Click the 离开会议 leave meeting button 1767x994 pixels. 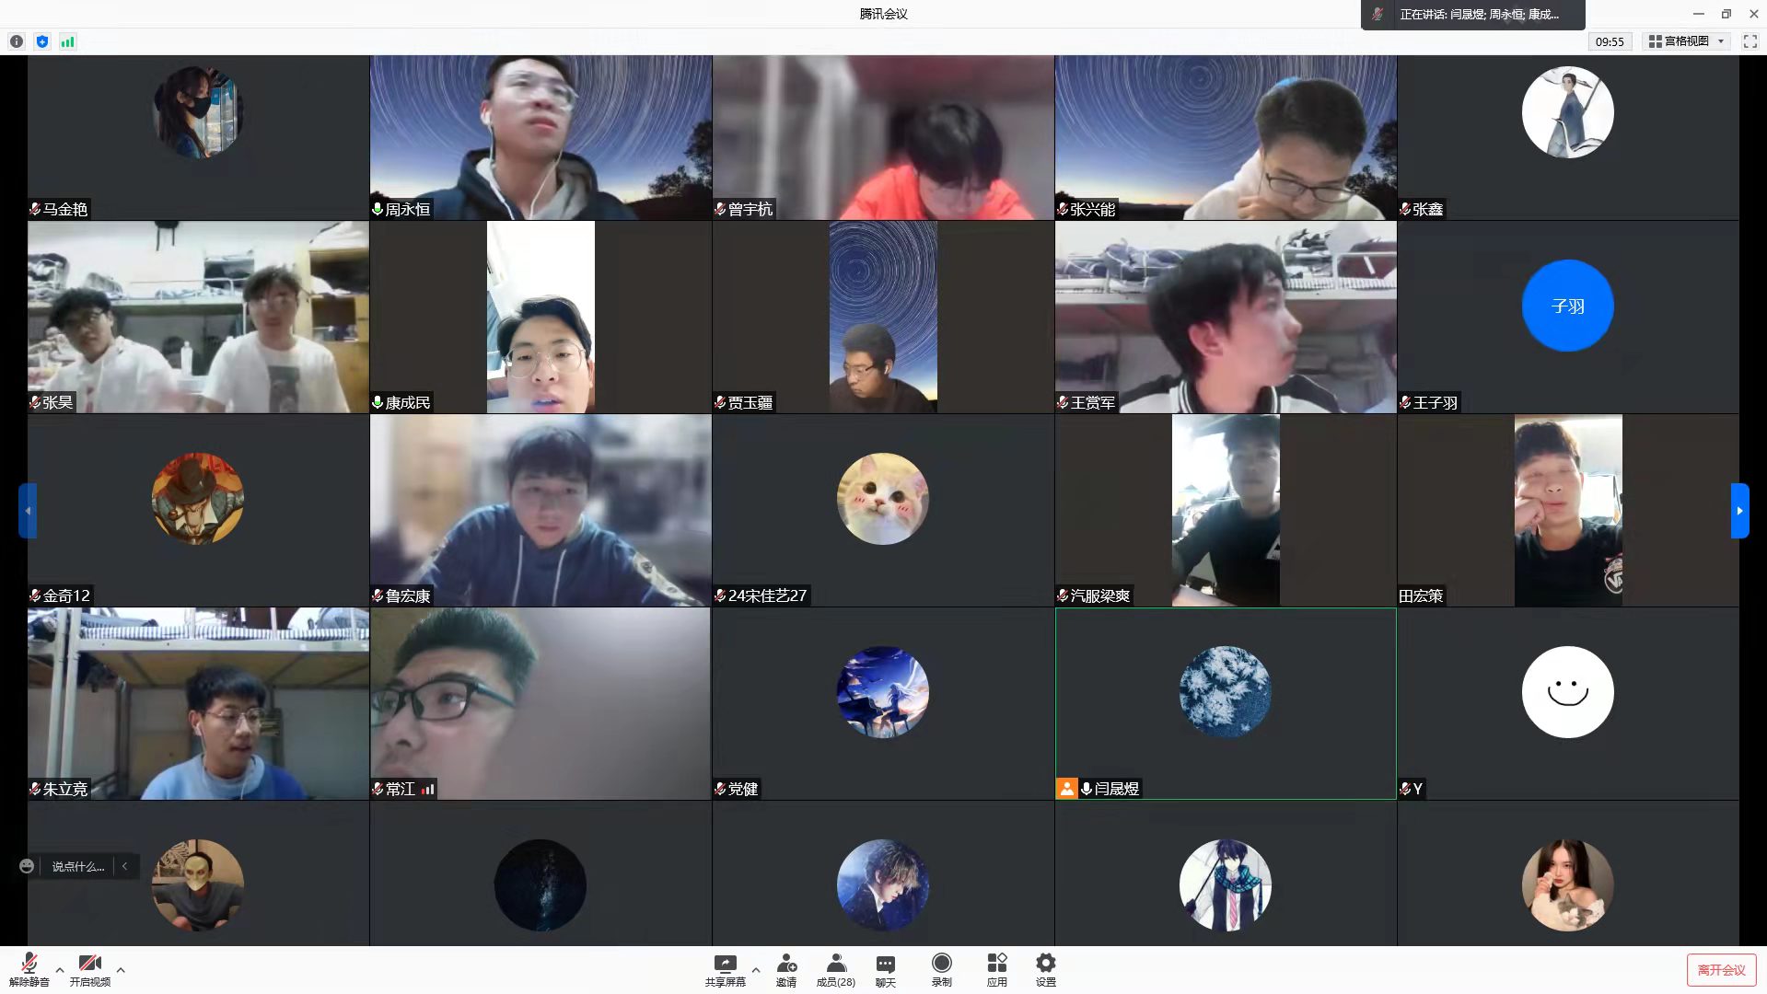coord(1720,970)
